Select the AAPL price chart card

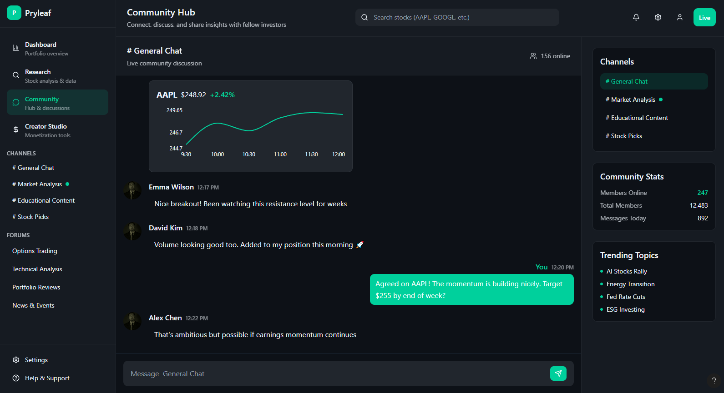pyautogui.click(x=250, y=126)
